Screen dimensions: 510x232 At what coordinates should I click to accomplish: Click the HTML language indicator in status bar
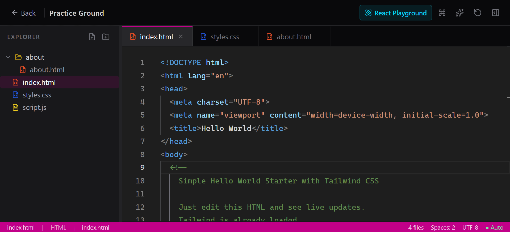point(58,227)
